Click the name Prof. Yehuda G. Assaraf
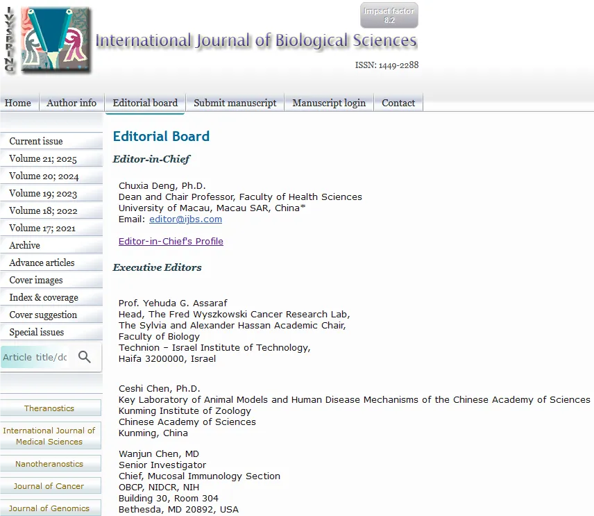 click(173, 303)
